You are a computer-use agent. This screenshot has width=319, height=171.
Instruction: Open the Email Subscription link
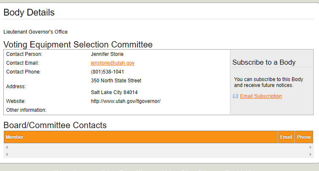coord(261,96)
